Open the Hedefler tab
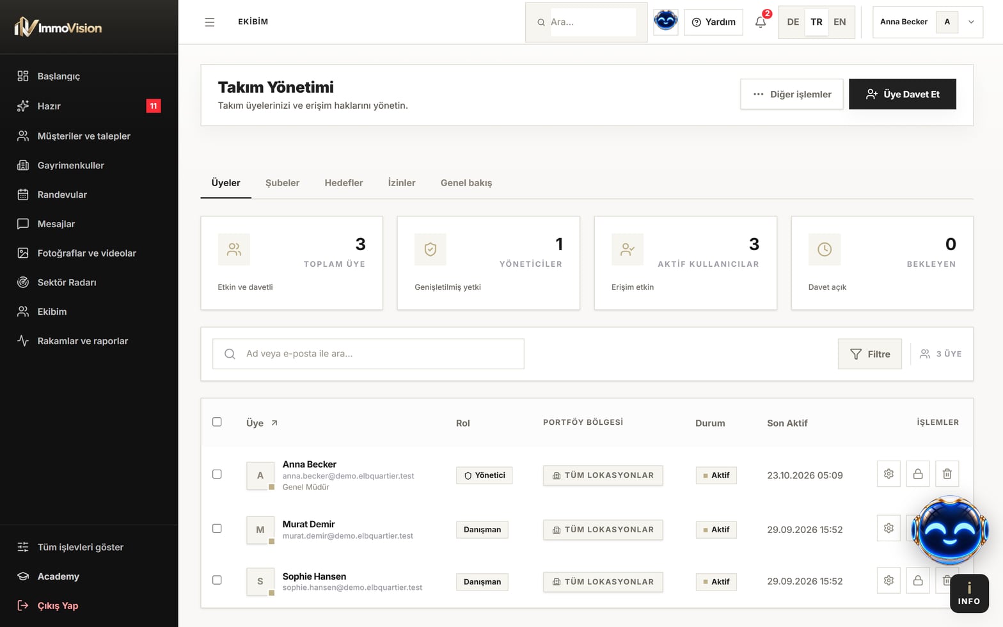1003x627 pixels. 344,183
